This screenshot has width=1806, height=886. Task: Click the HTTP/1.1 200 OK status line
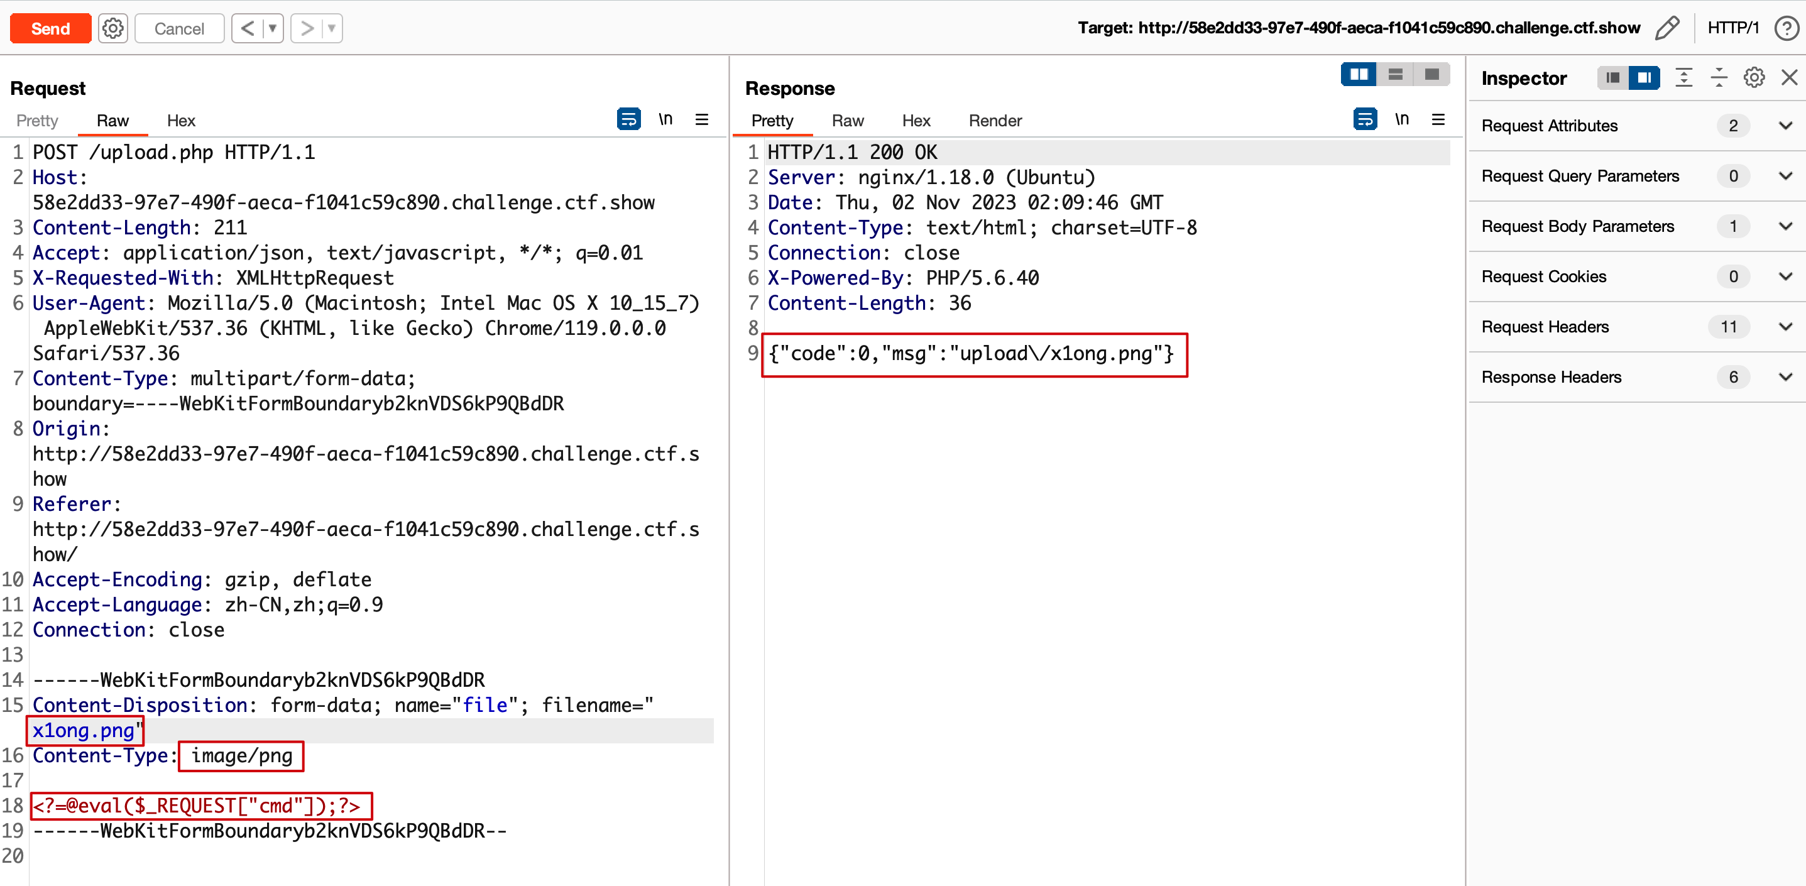pos(853,152)
